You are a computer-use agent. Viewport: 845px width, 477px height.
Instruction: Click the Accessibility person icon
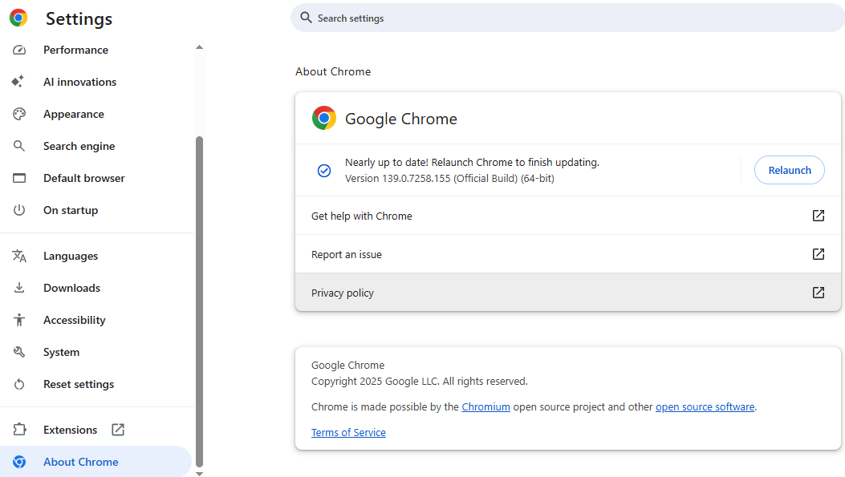[20, 319]
